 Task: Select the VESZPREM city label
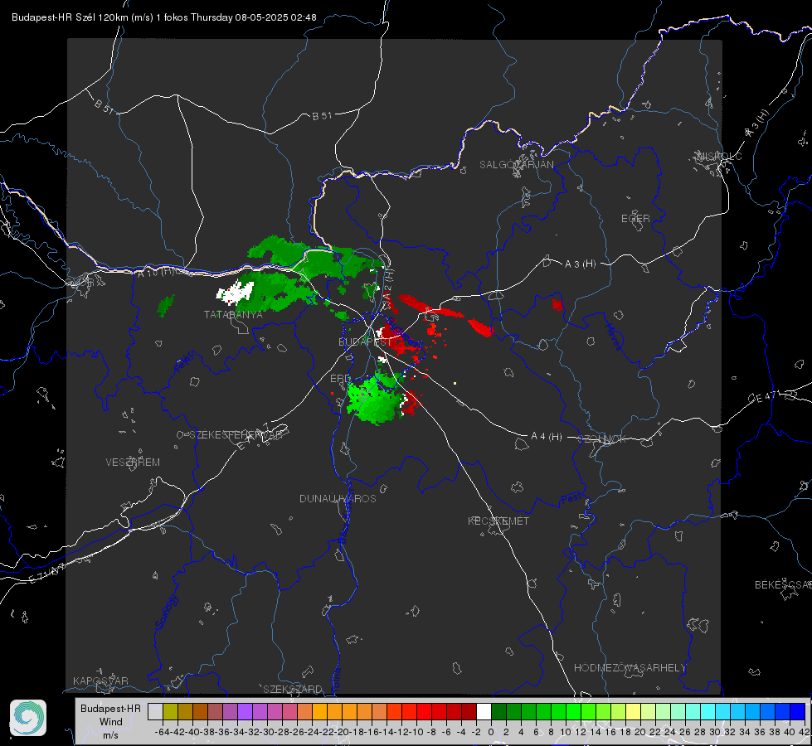click(133, 463)
